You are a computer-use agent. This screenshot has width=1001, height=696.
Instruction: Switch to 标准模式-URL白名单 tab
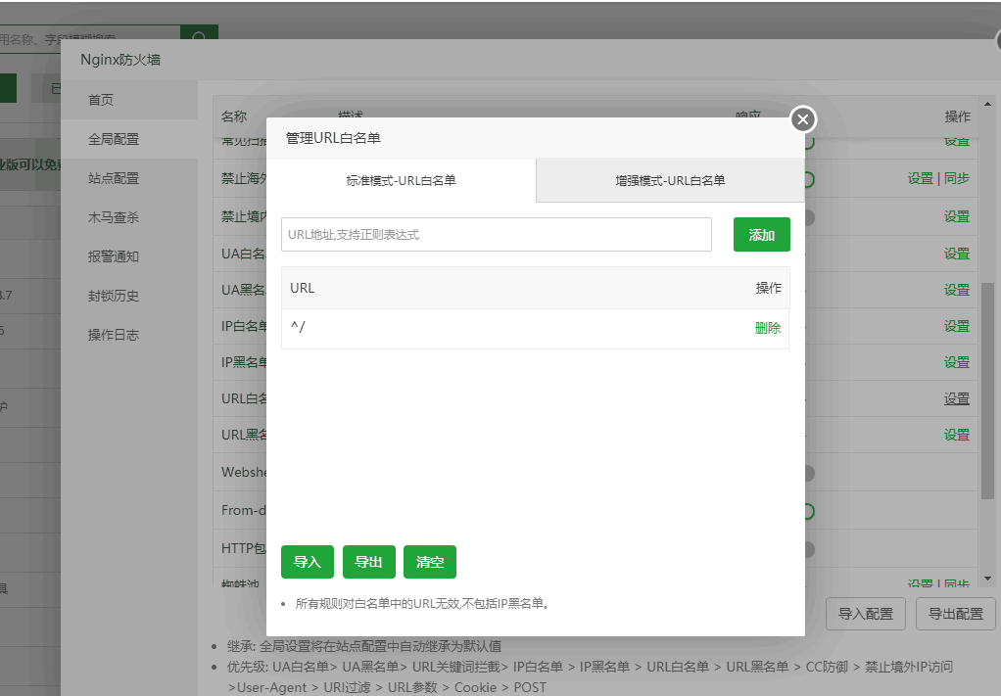click(401, 180)
